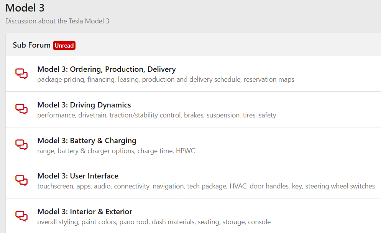The image size is (381, 233).
Task: Open the Model 3: Driving Dynamics forum
Action: click(x=84, y=105)
